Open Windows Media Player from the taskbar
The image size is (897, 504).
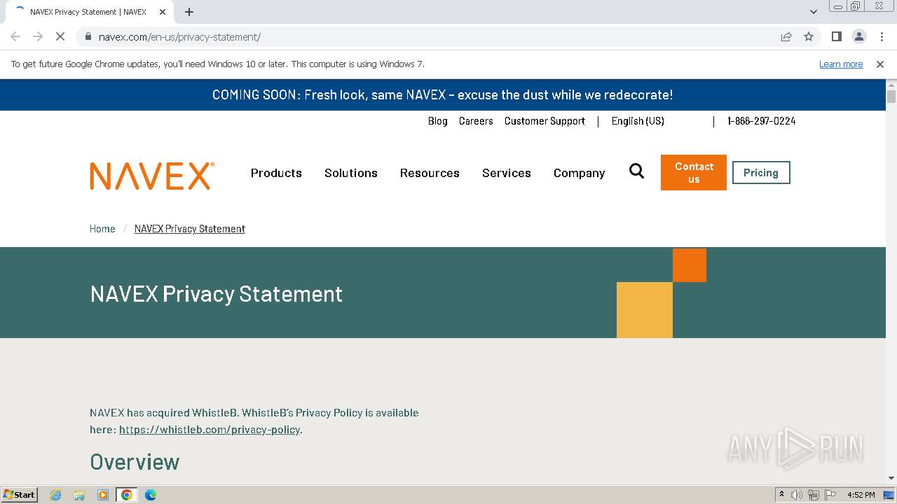pos(103,495)
